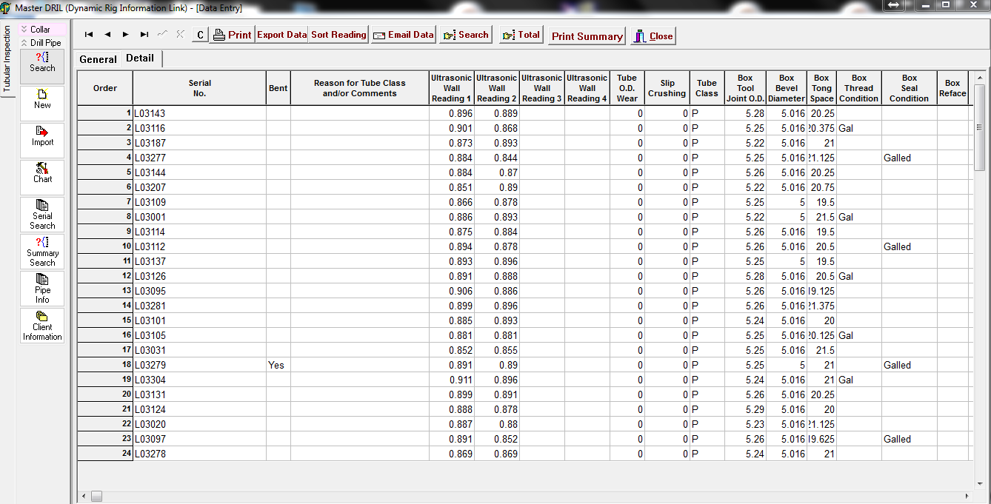Click wall reading 0.911 for L03304
Viewport: 991px width, 504px height.
pyautogui.click(x=452, y=380)
